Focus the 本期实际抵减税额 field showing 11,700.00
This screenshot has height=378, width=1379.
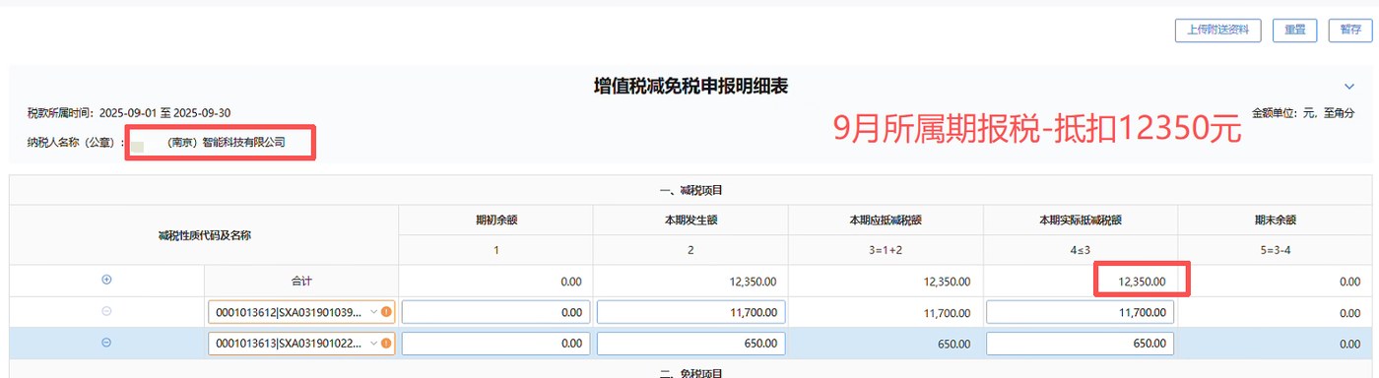[x=1080, y=313]
